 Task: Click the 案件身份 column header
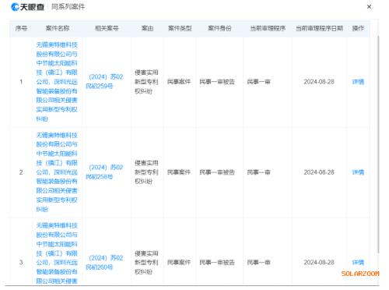(x=219, y=28)
